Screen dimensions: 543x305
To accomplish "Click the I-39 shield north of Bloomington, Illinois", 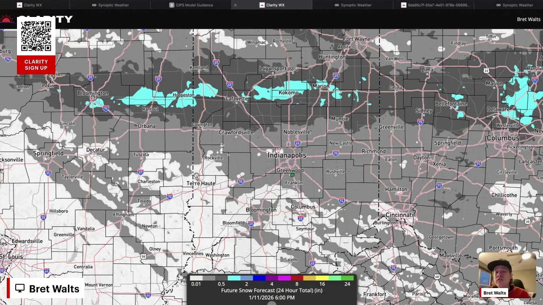I will [90, 78].
